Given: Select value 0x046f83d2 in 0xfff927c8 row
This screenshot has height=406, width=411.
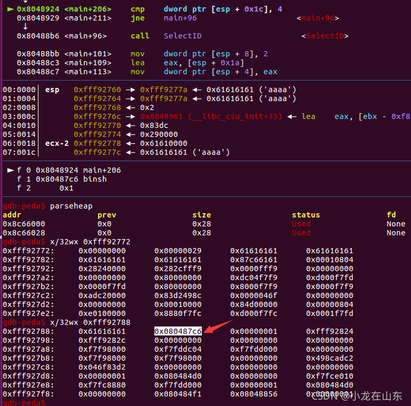Looking at the screenshot, I should [102, 367].
